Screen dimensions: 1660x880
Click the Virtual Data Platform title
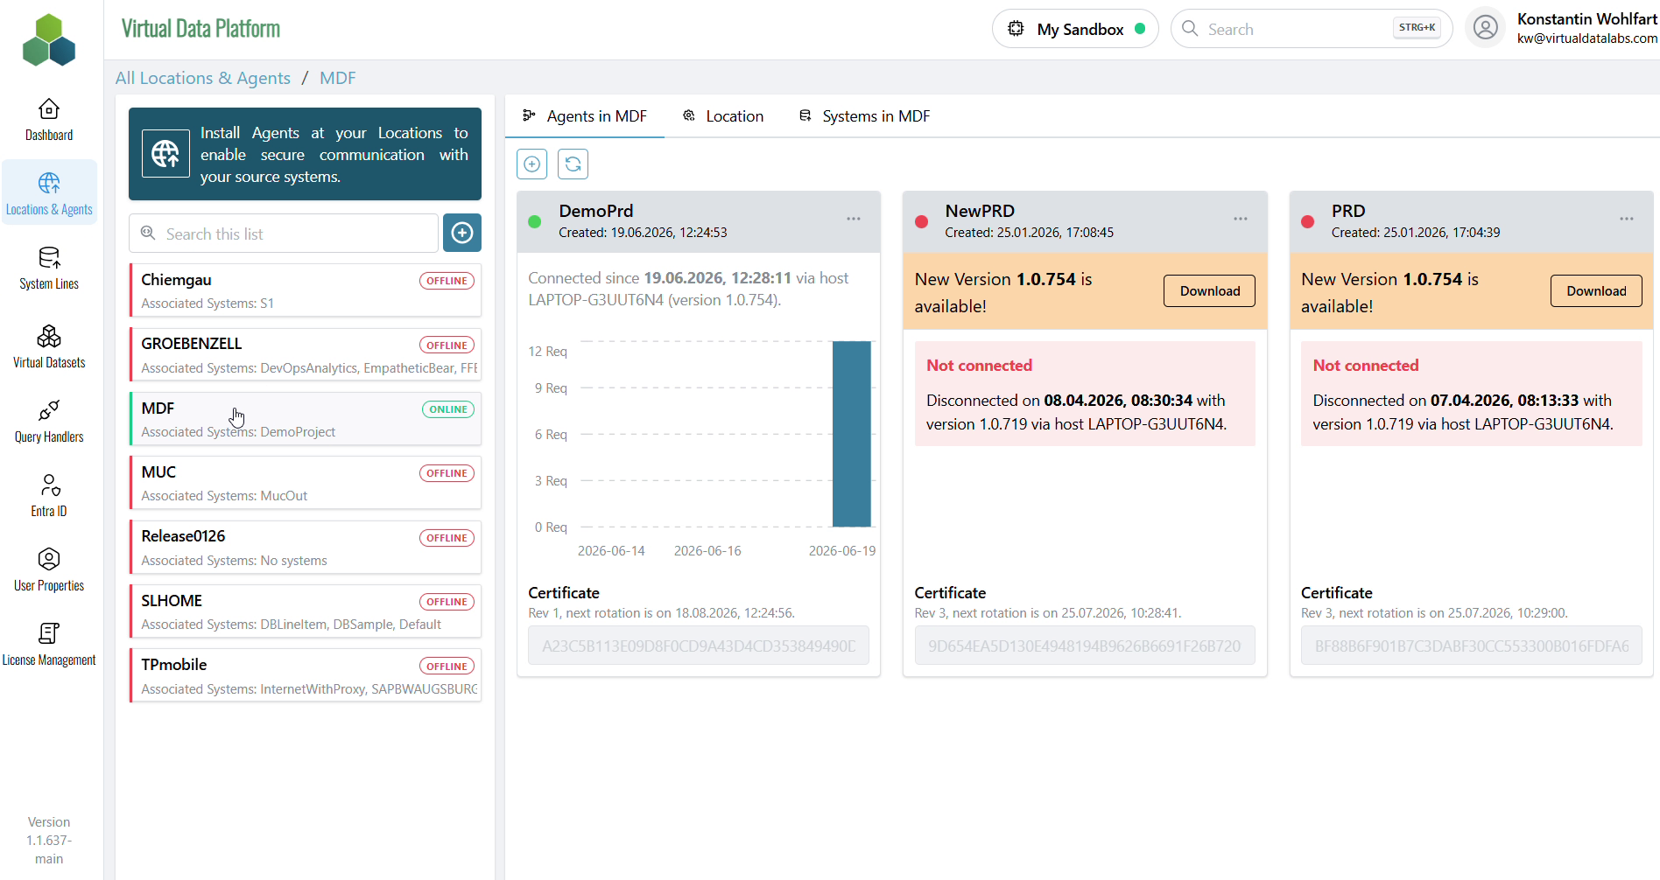pyautogui.click(x=200, y=29)
